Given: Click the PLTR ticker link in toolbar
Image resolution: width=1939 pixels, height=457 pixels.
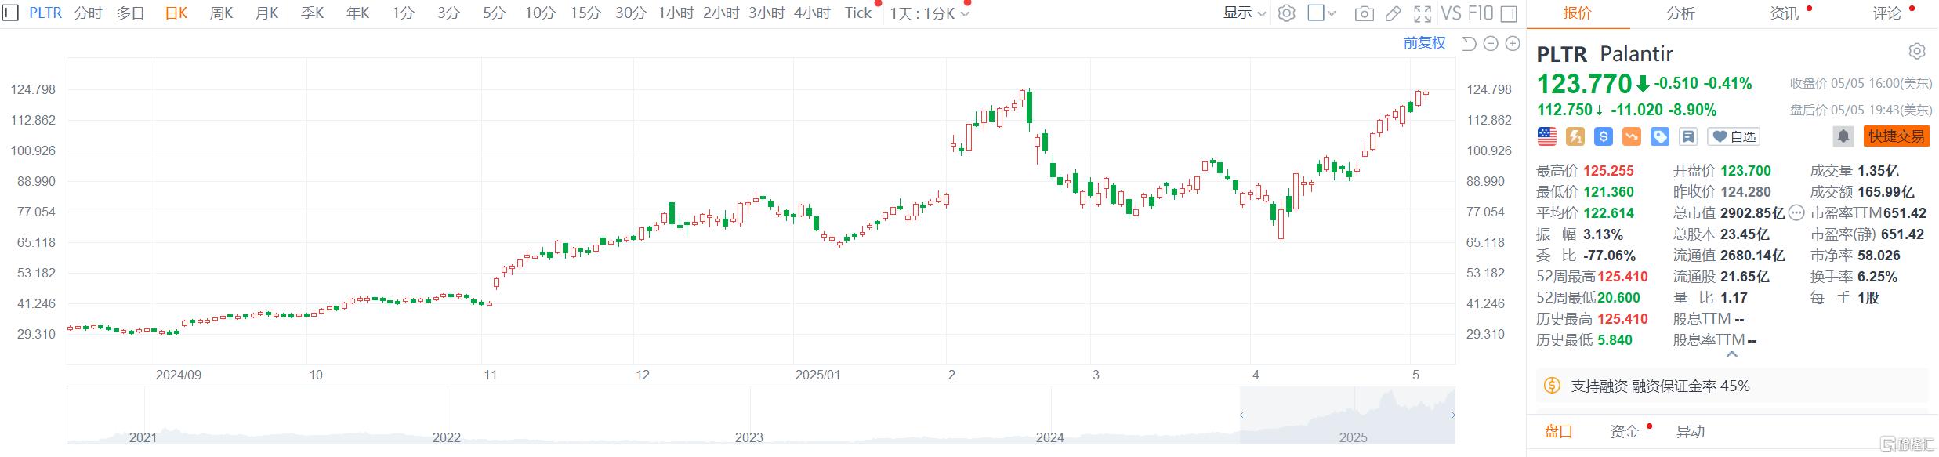Looking at the screenshot, I should 45,13.
